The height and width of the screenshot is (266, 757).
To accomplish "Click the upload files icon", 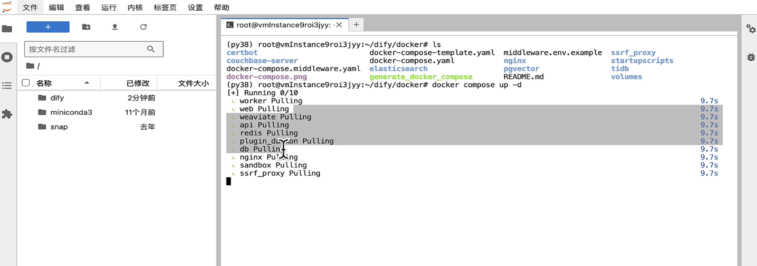I will [x=114, y=27].
